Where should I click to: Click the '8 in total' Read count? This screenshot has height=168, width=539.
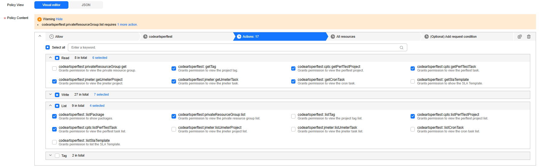[81, 58]
